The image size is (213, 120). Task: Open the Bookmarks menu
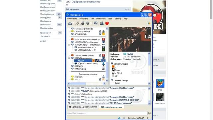[x=84, y=19]
